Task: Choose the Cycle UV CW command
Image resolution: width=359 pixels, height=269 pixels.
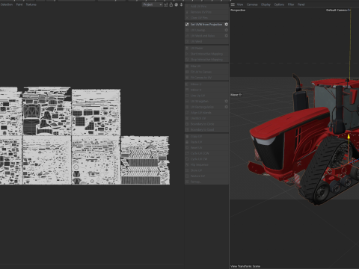Action: pos(206,159)
